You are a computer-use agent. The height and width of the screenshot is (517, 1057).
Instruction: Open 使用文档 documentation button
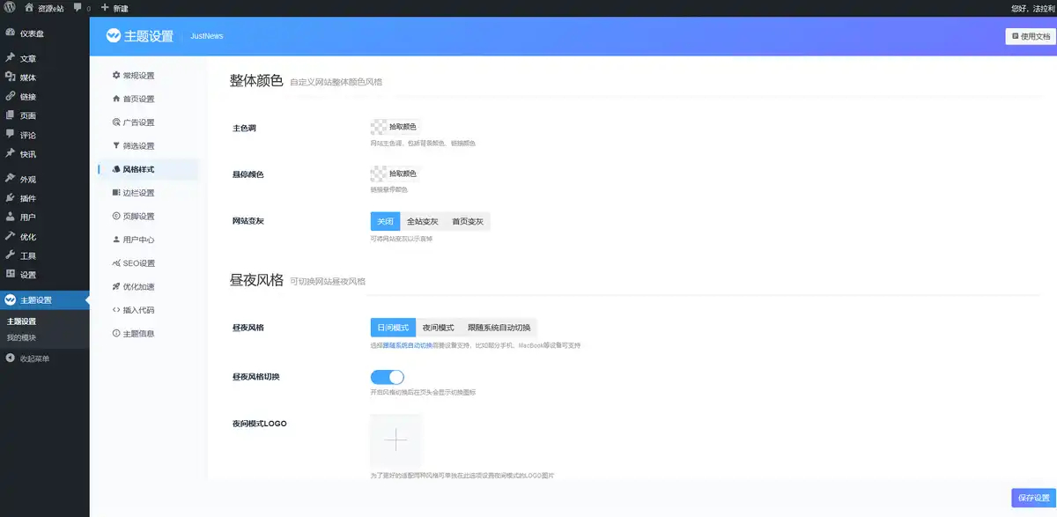pos(1031,36)
